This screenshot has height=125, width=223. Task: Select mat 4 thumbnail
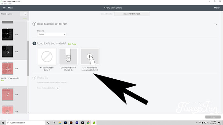(x=8, y=34)
